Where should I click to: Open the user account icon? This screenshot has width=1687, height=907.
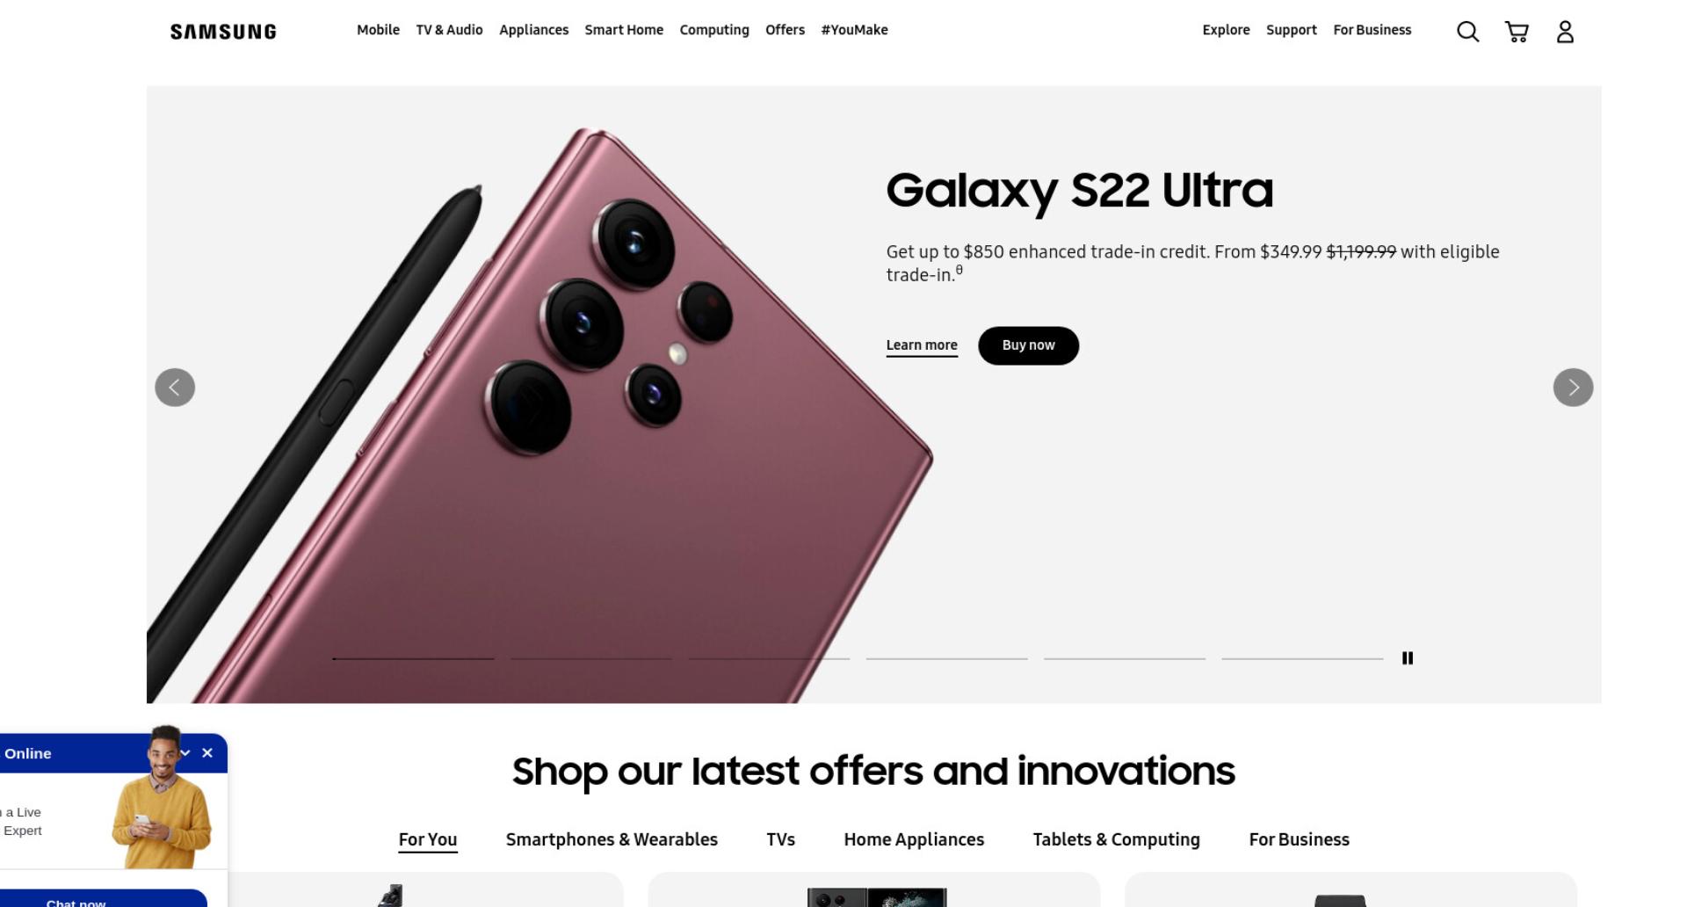[x=1565, y=32]
